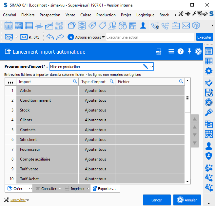
Task: Click the line chart icon in the toolbar
Action: (49, 26)
